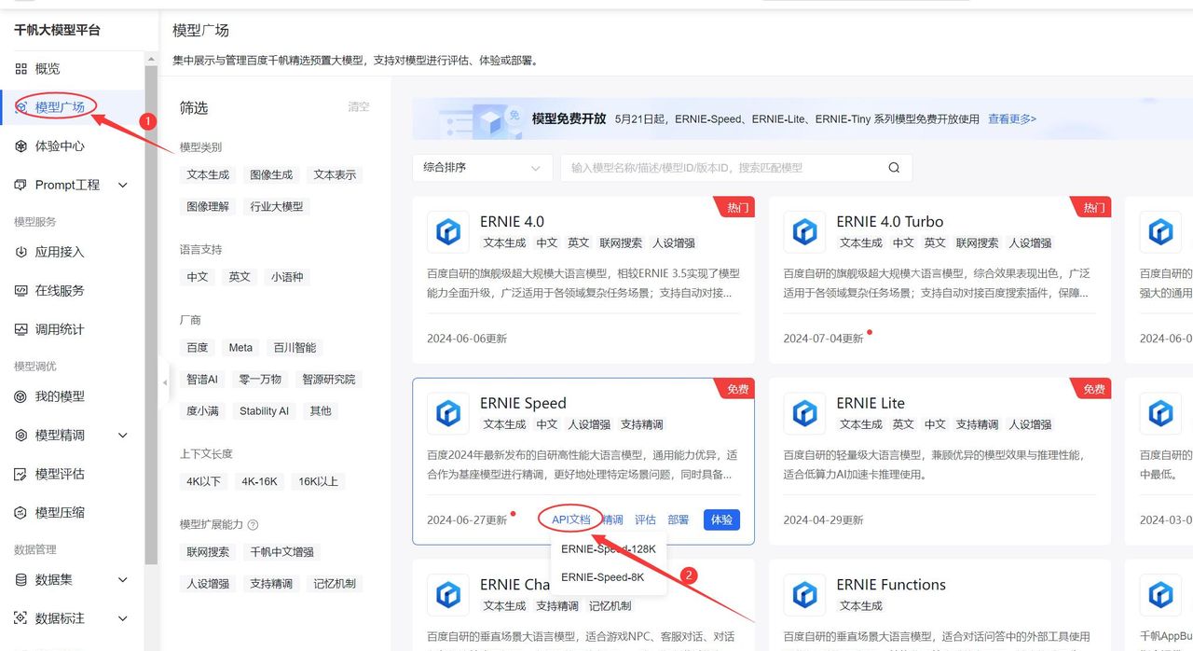Toggle the 英文 language filter
This screenshot has width=1193, height=651.
[240, 277]
